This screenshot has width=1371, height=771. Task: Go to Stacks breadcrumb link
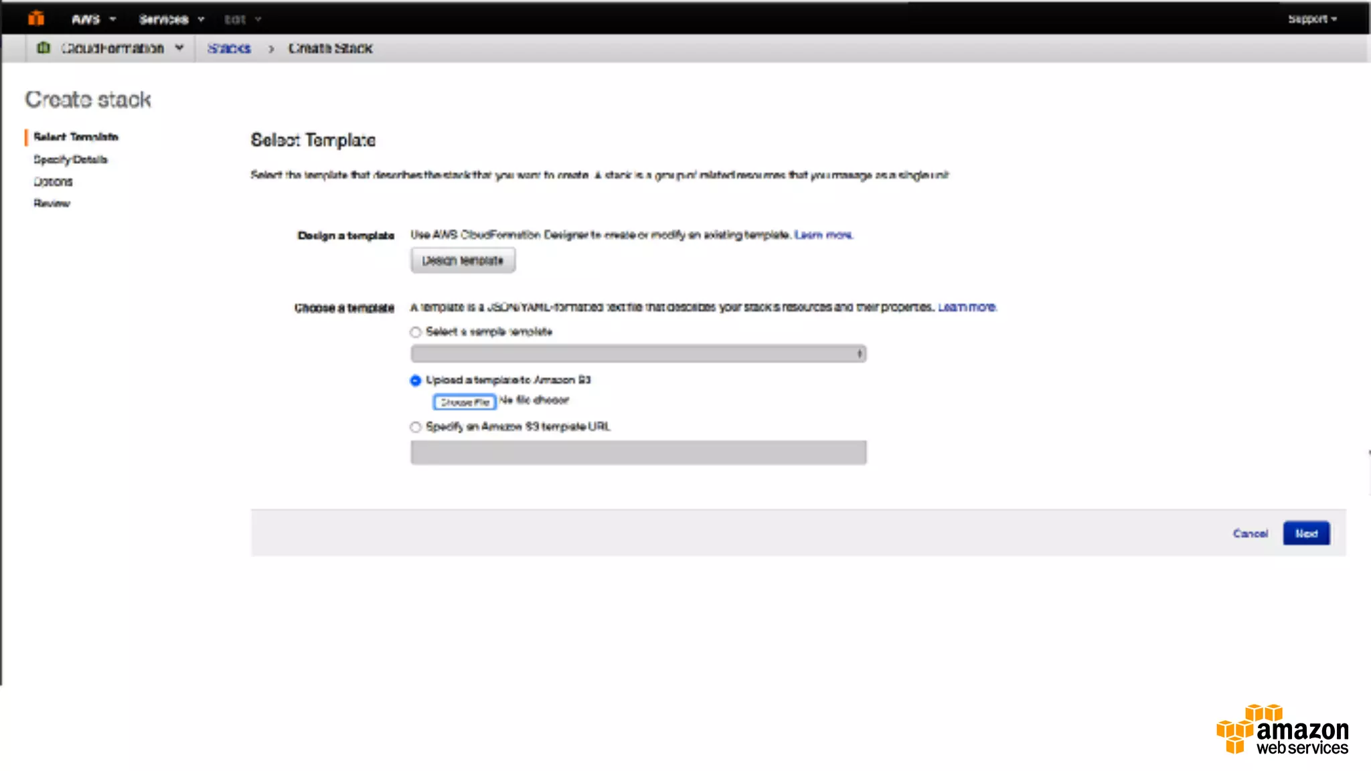click(228, 48)
